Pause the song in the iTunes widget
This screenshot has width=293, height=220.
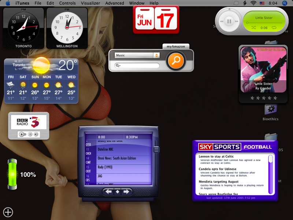tap(229, 21)
